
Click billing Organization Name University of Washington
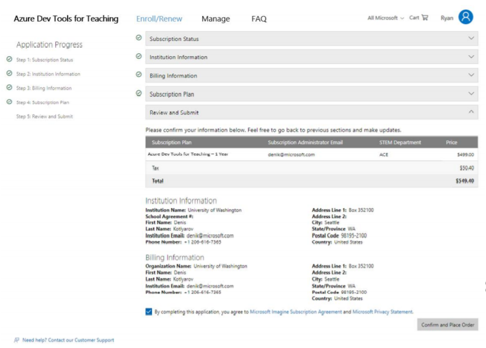tap(220, 266)
